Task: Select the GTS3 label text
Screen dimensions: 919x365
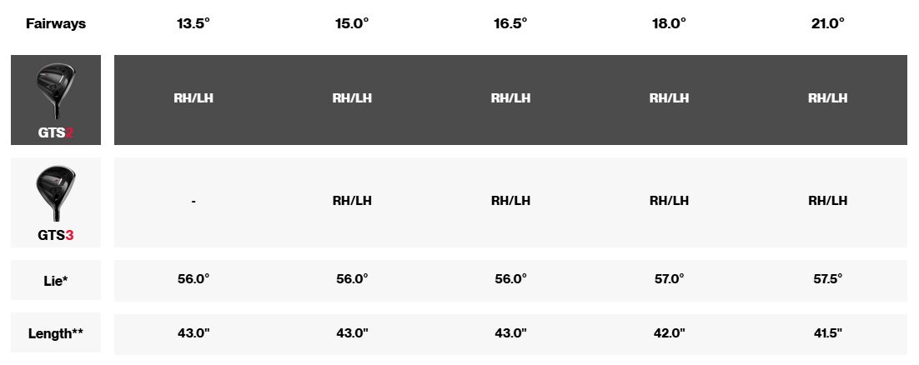Action: (x=56, y=236)
